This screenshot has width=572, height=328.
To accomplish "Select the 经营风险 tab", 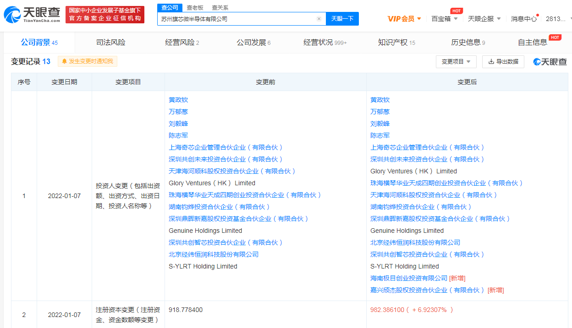I will coord(182,43).
